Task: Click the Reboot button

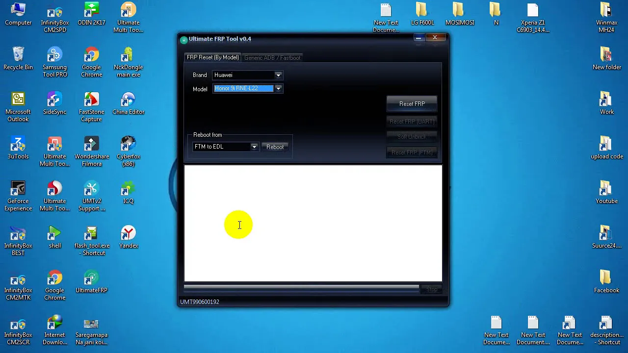Action: 275,147
